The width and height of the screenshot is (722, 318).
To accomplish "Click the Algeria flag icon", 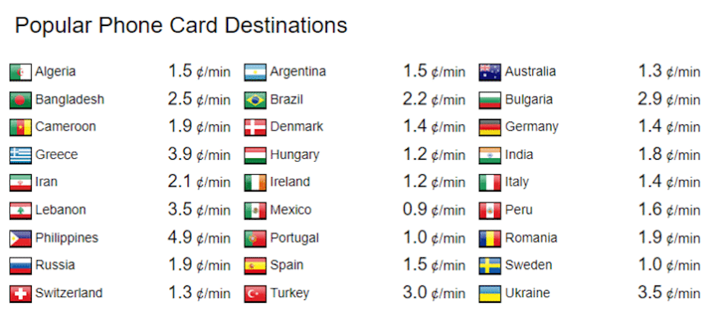I will pos(20,72).
